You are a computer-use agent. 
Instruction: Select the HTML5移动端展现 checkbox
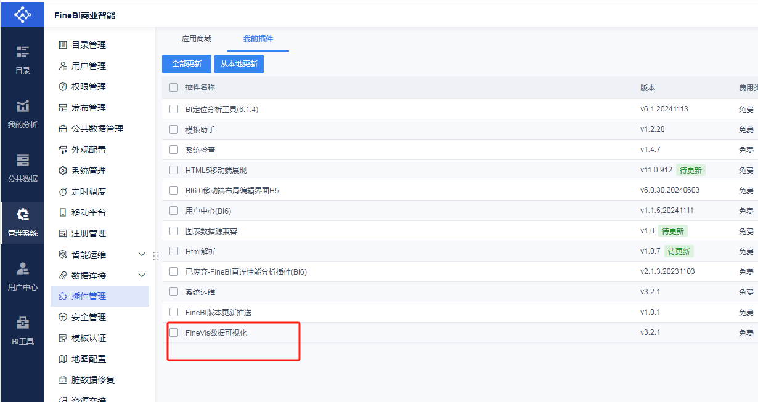pyautogui.click(x=174, y=170)
